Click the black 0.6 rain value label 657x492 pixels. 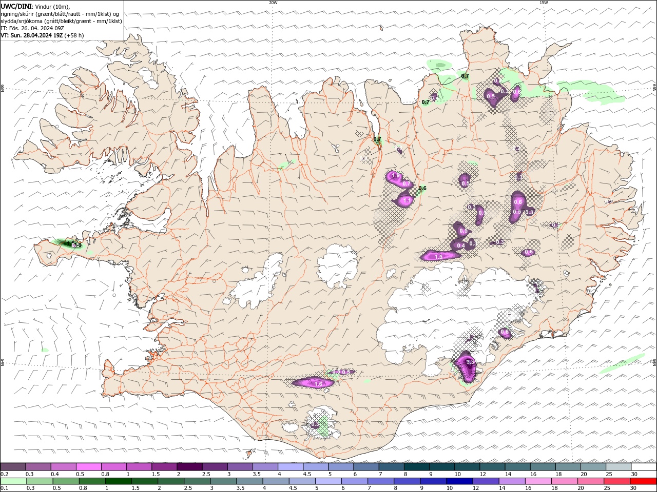(422, 189)
